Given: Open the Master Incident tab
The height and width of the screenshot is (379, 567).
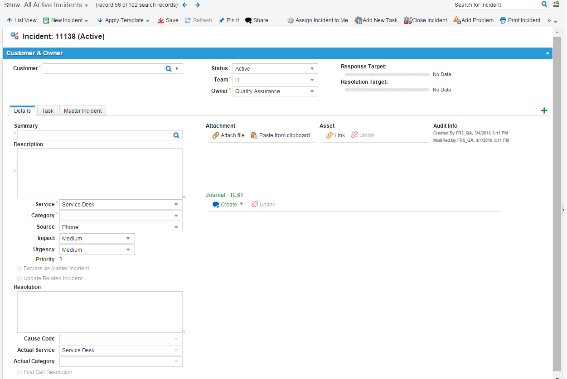Looking at the screenshot, I should coord(83,111).
